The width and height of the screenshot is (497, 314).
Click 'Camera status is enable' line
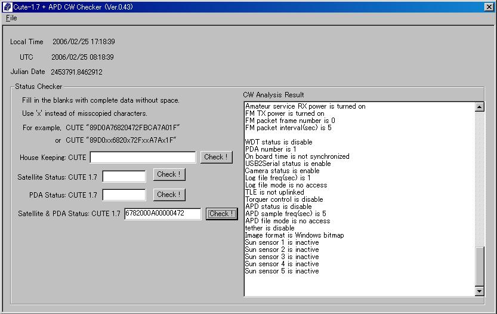[282, 171]
